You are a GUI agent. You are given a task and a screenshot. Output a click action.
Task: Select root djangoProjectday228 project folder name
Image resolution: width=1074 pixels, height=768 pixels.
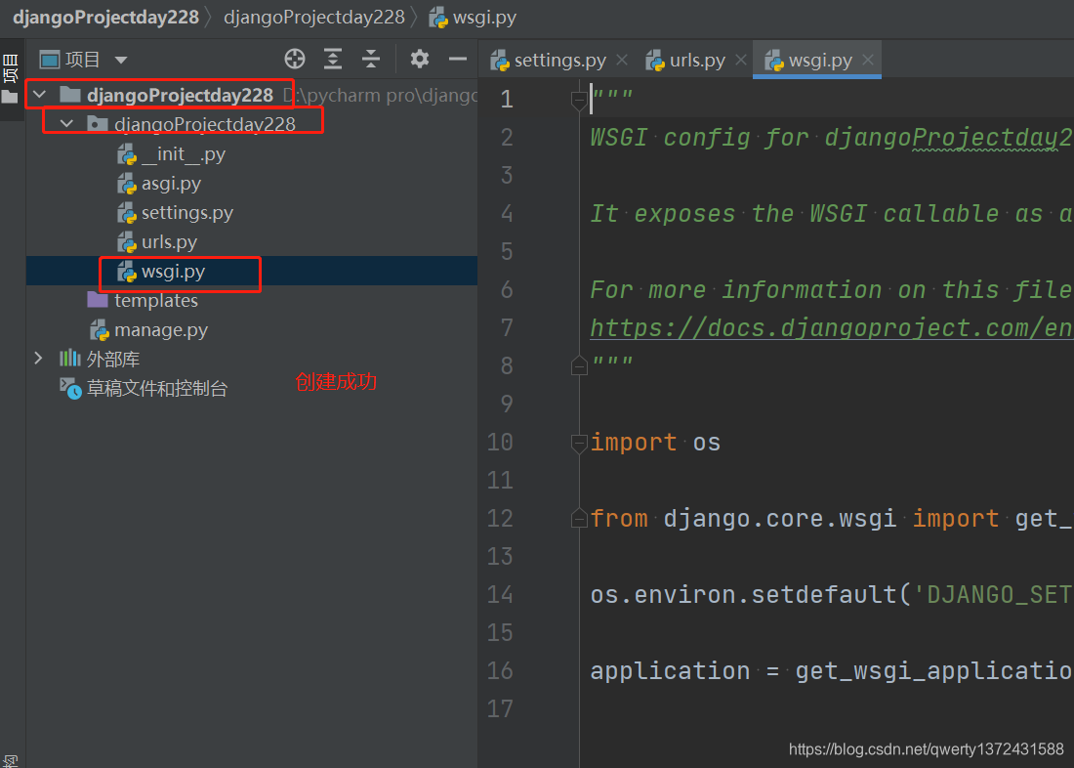(x=181, y=96)
